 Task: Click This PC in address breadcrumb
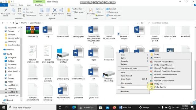(x=24, y=23)
